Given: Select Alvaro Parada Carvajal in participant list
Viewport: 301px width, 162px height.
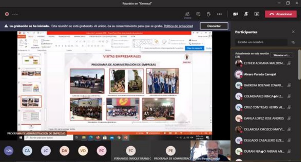Looking at the screenshot, I should click(260, 74).
